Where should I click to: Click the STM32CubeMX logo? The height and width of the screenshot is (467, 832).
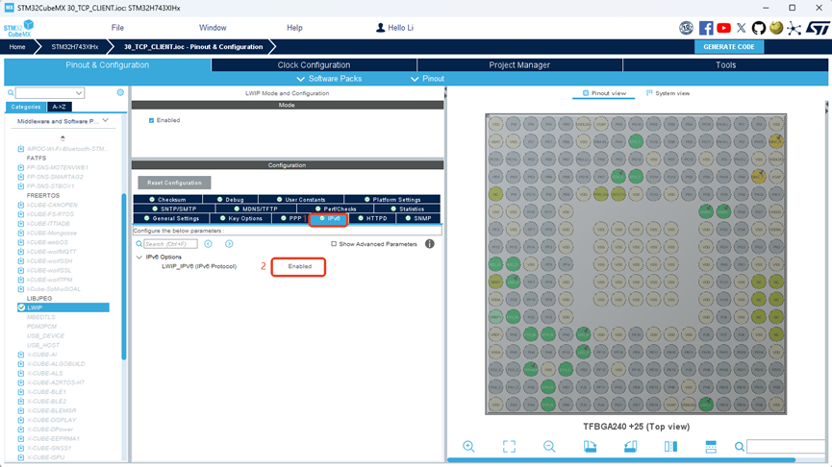tap(19, 28)
